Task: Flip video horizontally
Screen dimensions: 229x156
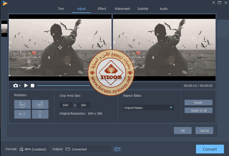Action: [x=22, y=114]
